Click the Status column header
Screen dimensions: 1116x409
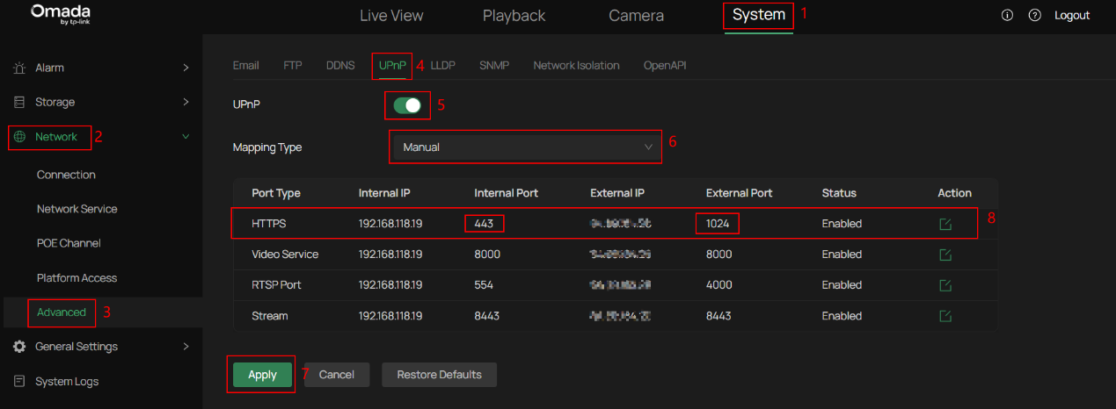tap(839, 193)
